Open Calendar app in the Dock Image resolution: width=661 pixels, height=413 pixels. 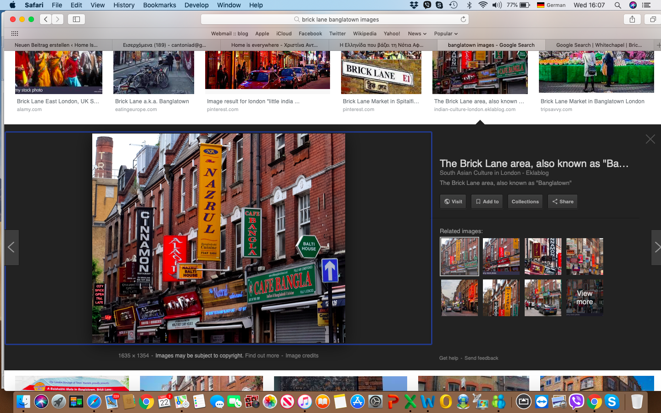[x=164, y=402]
